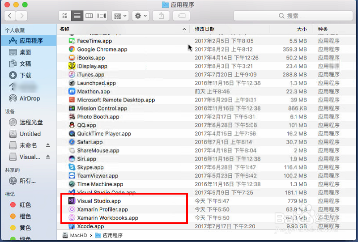Open the arrange-by grouping dropdown
This screenshot has height=242, width=358.
120,16
